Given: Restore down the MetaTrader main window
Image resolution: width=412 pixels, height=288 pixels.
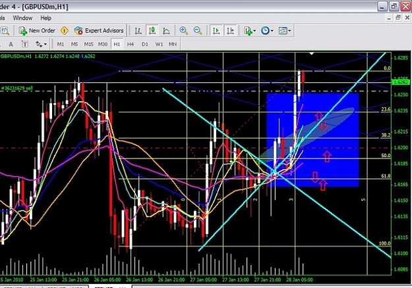Looking at the screenshot, I should pos(394,7).
